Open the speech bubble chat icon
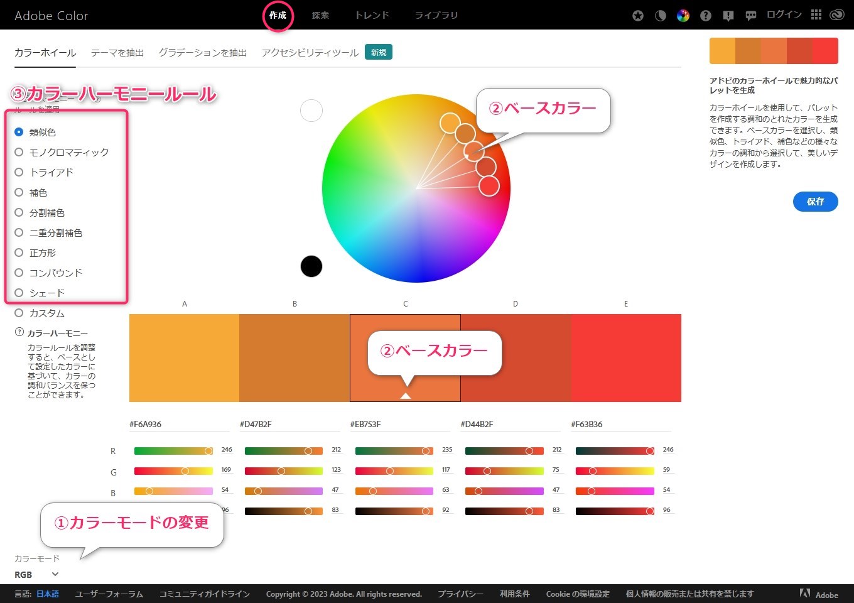The width and height of the screenshot is (854, 603). 751,16
